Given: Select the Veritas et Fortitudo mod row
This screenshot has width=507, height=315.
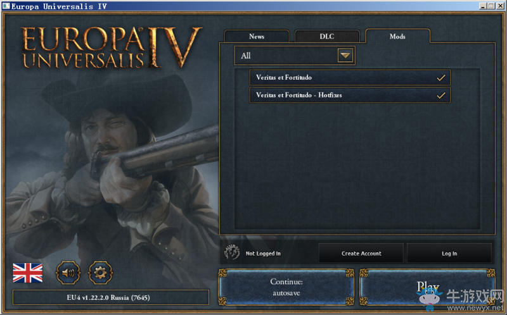Looking at the screenshot, I should [x=350, y=77].
